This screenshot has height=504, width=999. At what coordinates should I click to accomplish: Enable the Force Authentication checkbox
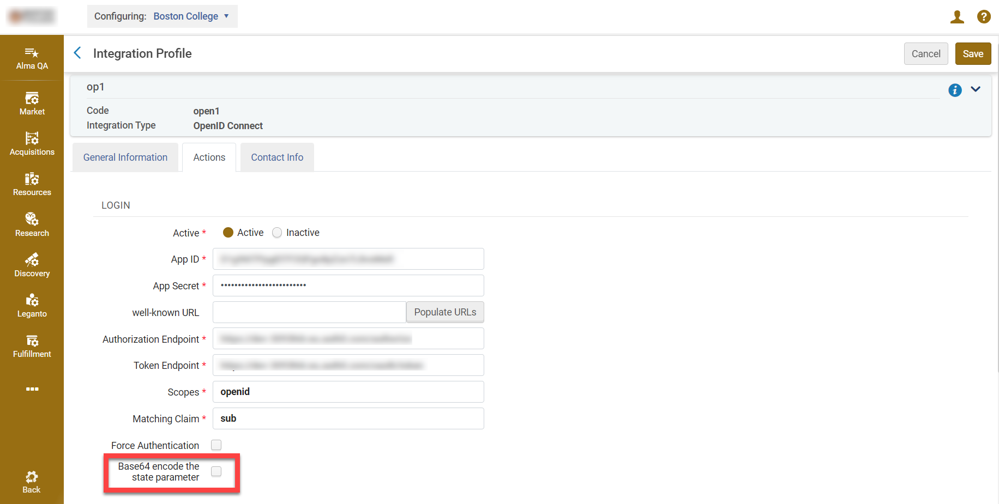[216, 445]
